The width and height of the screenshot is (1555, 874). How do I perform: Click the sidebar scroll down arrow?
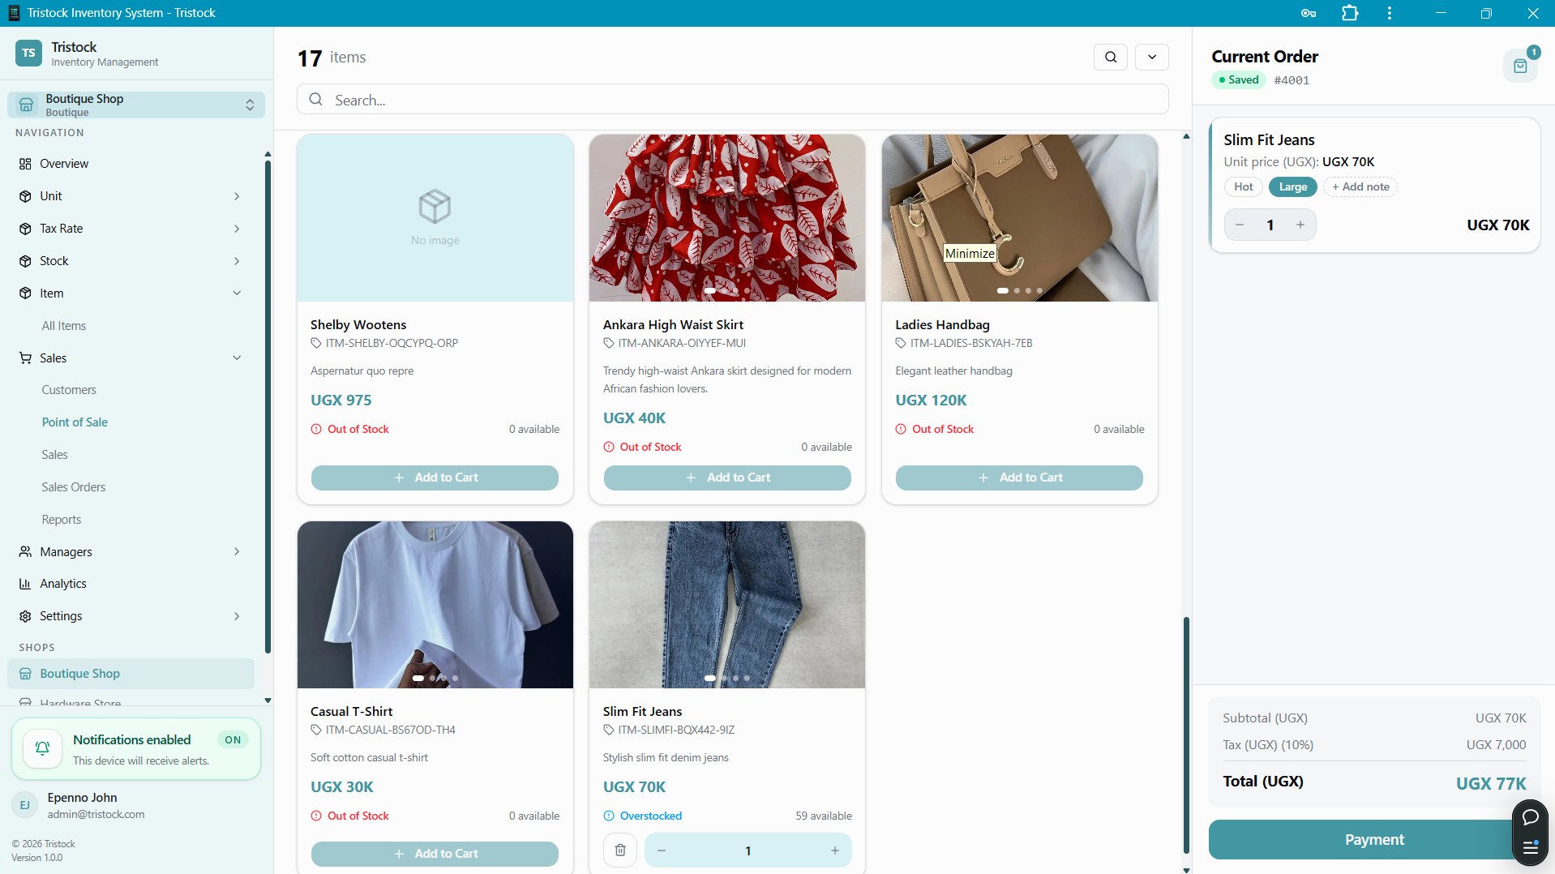pyautogui.click(x=268, y=700)
